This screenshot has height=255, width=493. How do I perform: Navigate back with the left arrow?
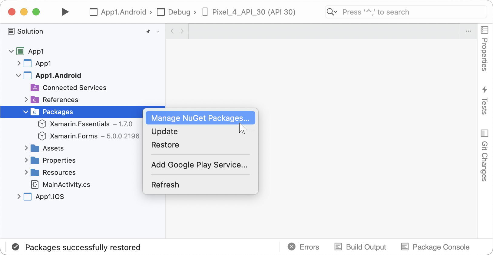[172, 31]
